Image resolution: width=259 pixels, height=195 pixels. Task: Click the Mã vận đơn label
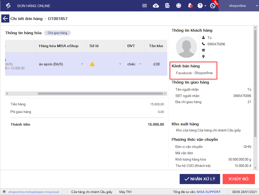point(184,153)
